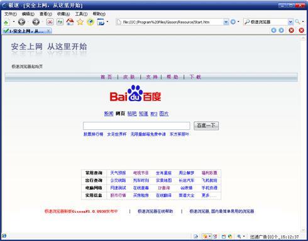Open the 天气预报 link
Screen dimensions: 308x241
[x=118, y=173]
